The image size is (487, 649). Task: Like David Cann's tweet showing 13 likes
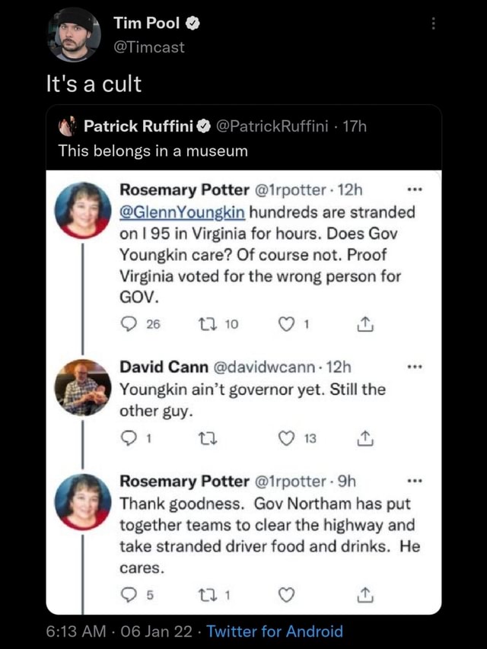(x=285, y=437)
